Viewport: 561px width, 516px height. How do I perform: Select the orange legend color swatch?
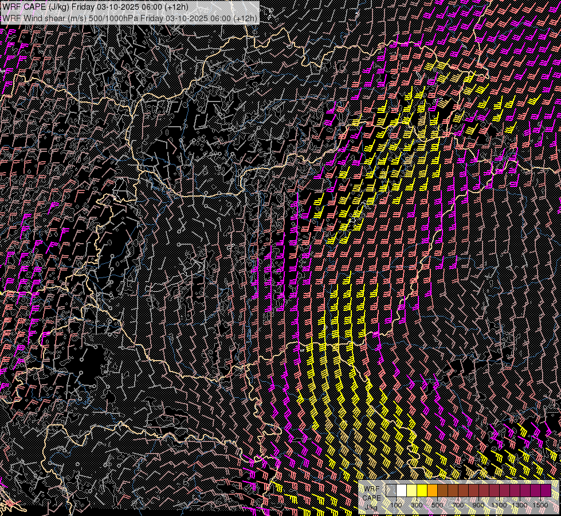click(433, 491)
